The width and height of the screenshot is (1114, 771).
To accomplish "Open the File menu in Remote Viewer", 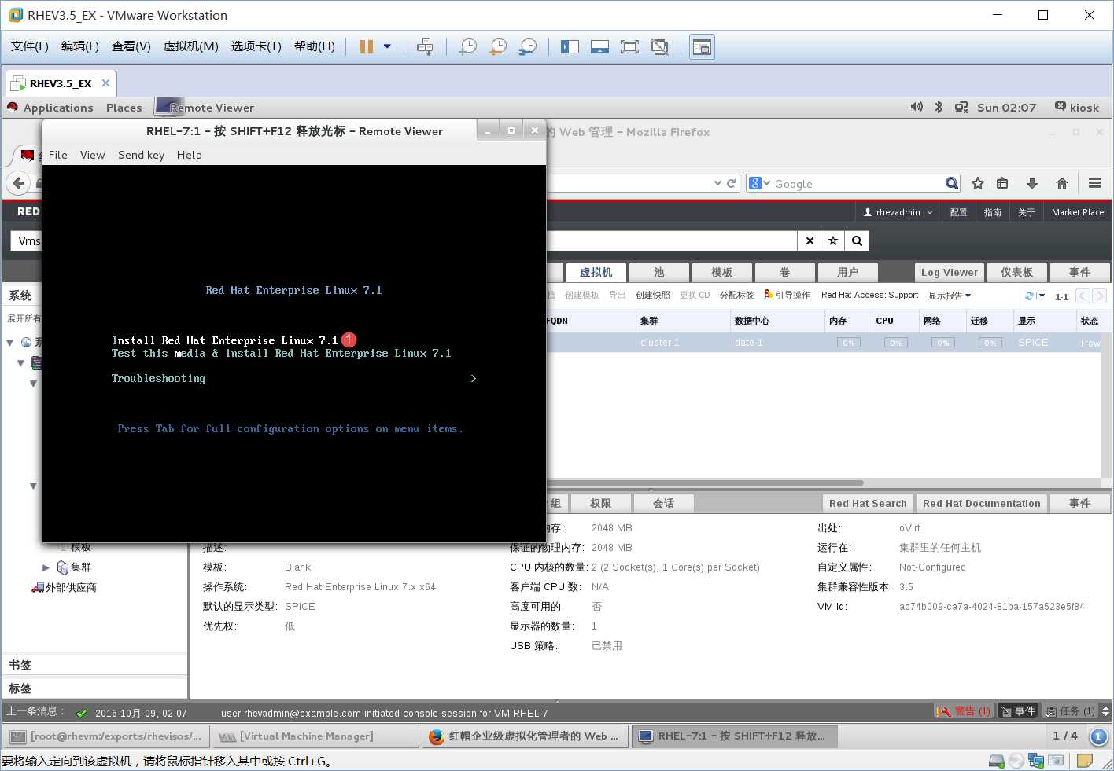I will (57, 155).
